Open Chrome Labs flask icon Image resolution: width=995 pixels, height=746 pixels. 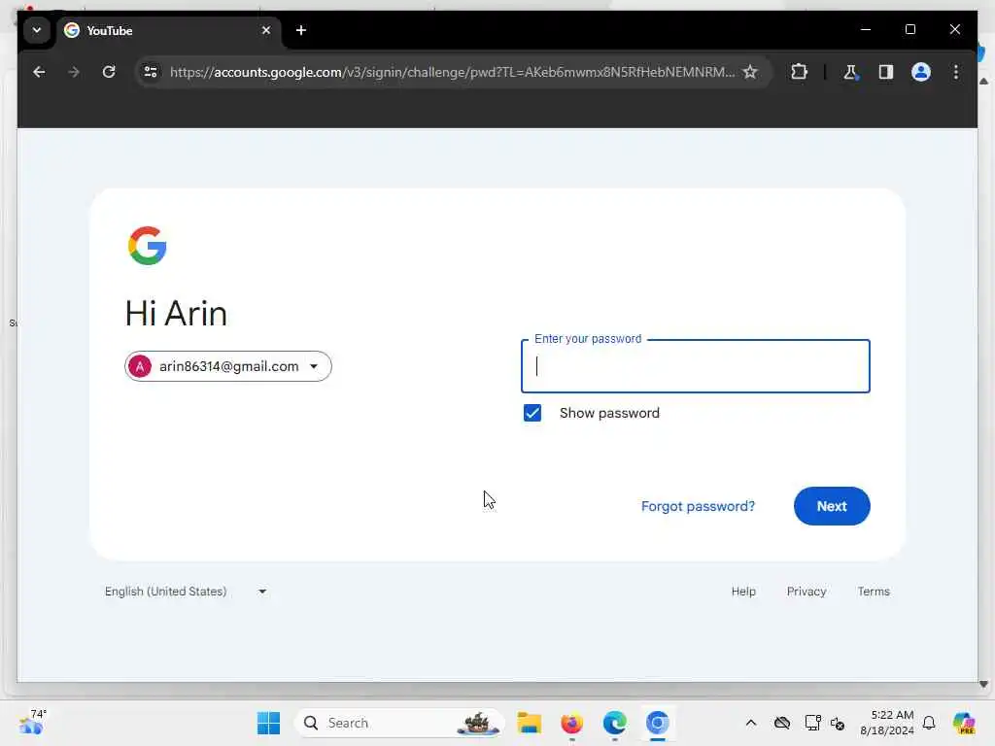850,72
